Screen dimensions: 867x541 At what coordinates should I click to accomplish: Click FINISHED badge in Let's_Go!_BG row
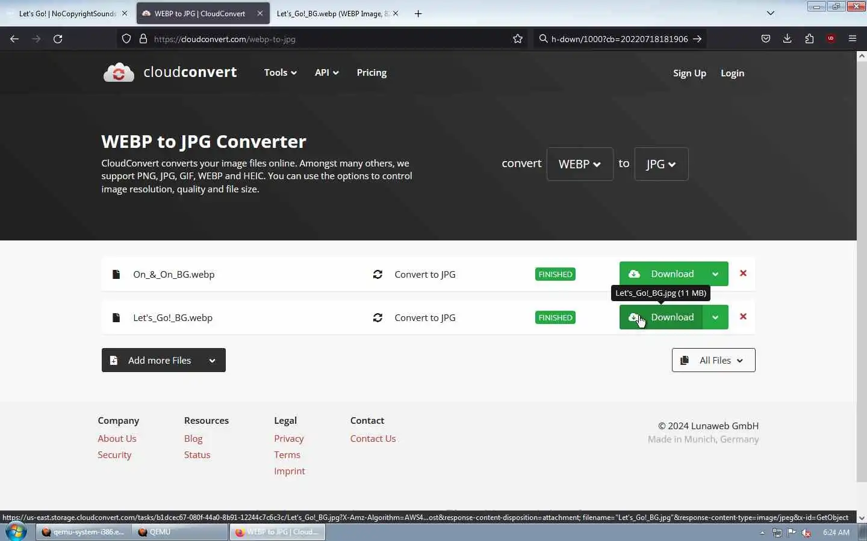(x=555, y=317)
